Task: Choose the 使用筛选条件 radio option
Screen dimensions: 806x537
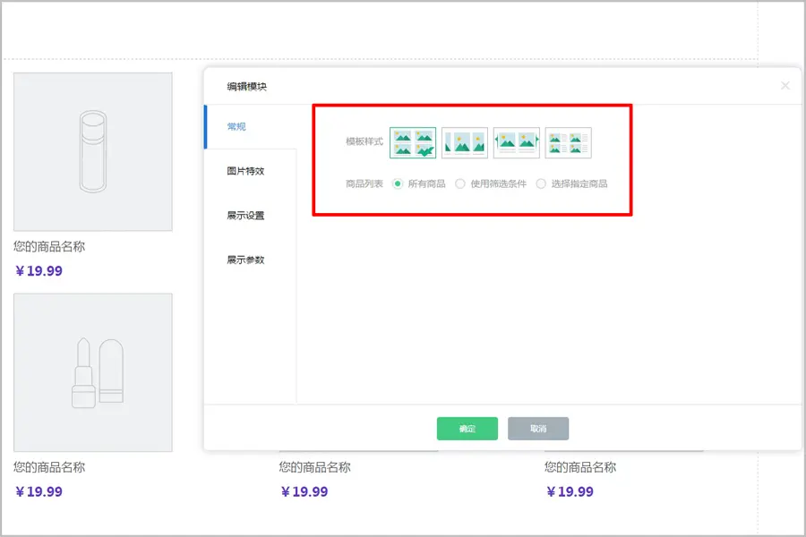Action: pyautogui.click(x=460, y=183)
